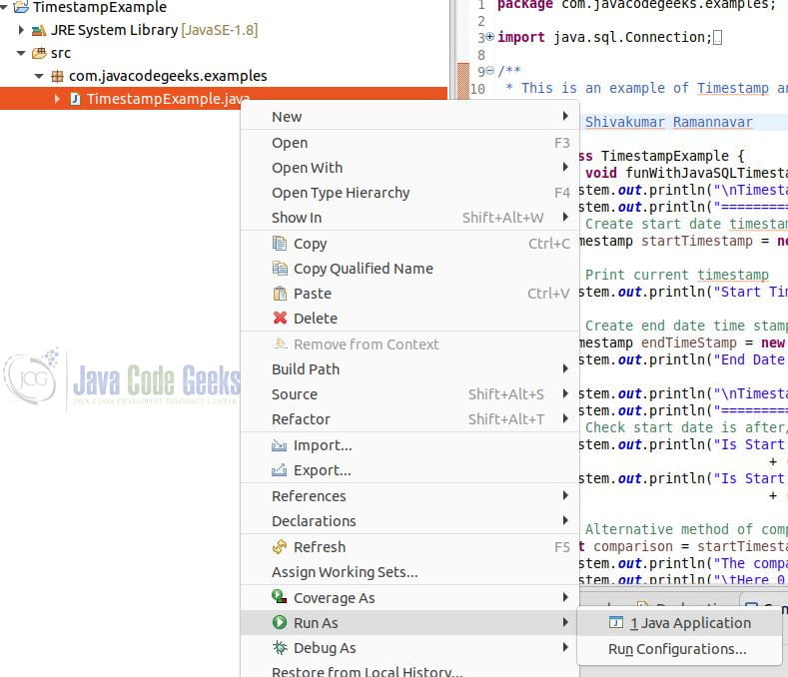Click the green Run As play icon
Image resolution: width=788 pixels, height=677 pixels.
pyautogui.click(x=280, y=623)
